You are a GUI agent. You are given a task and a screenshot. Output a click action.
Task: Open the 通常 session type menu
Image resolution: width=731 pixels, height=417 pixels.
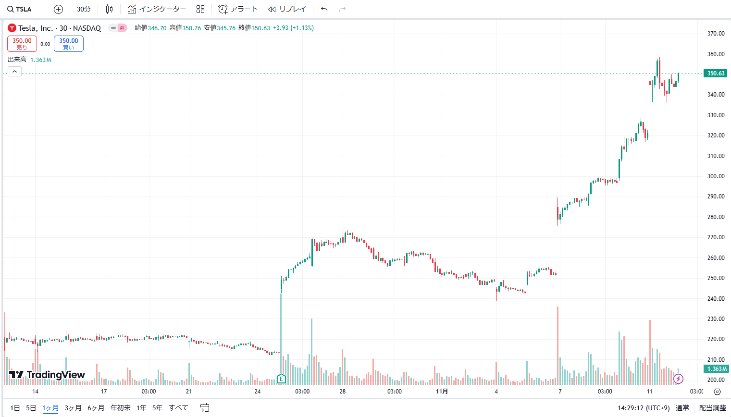pos(682,408)
